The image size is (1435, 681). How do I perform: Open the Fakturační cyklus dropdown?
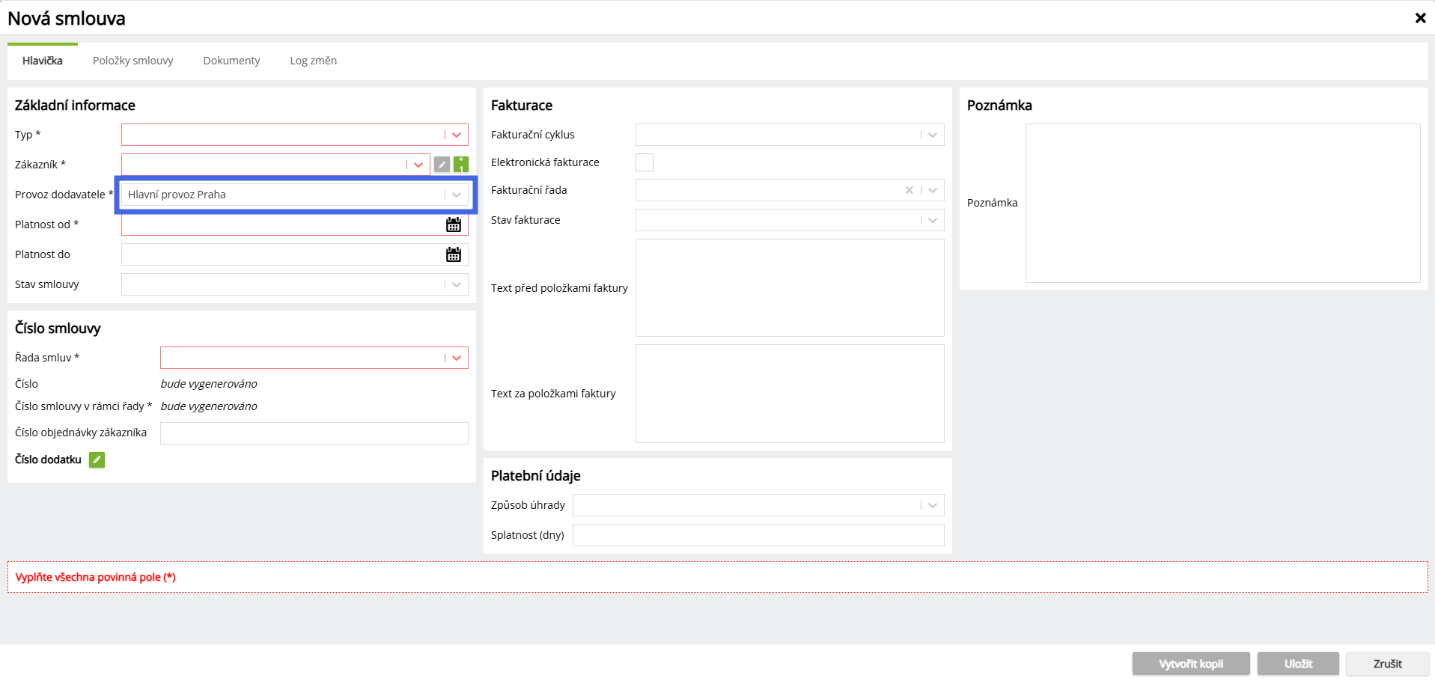click(932, 135)
